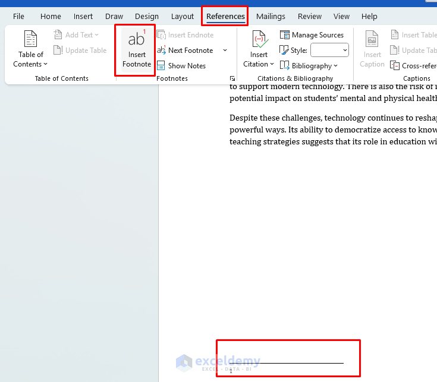Switch to the View tab

pos(341,17)
